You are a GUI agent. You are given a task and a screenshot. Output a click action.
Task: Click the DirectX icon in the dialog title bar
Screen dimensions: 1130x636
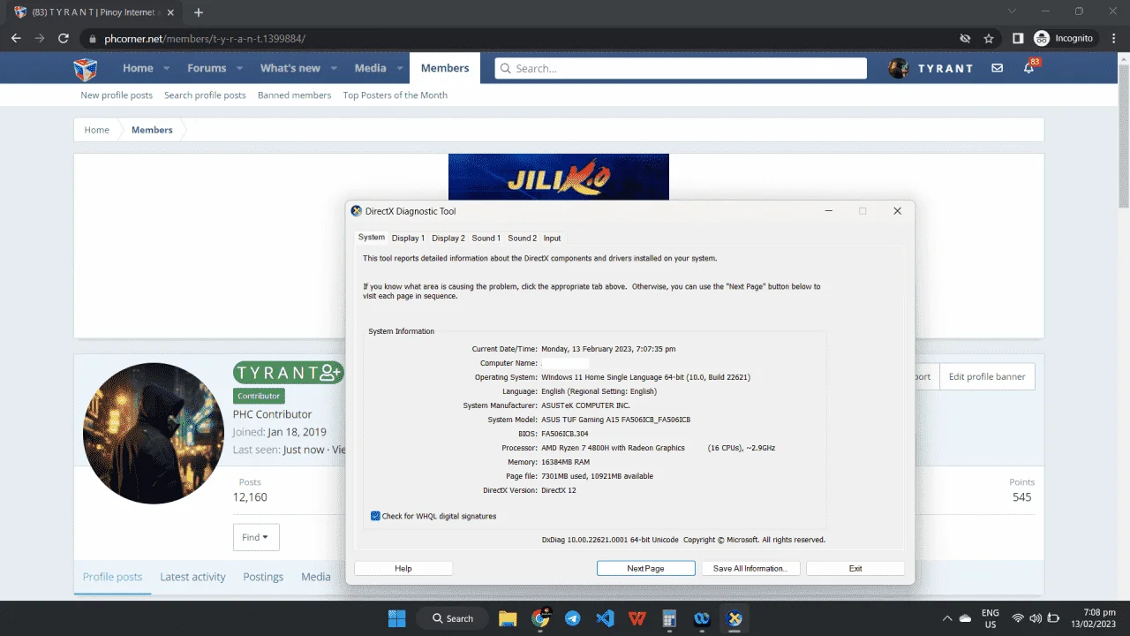click(357, 211)
